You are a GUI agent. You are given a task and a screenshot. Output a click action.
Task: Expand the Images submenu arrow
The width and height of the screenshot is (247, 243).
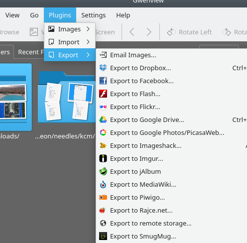point(88,29)
